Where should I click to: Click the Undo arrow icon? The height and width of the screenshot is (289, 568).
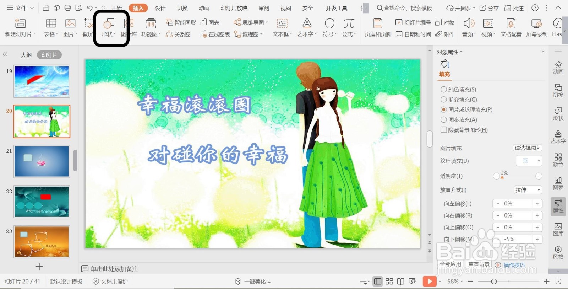(x=90, y=8)
